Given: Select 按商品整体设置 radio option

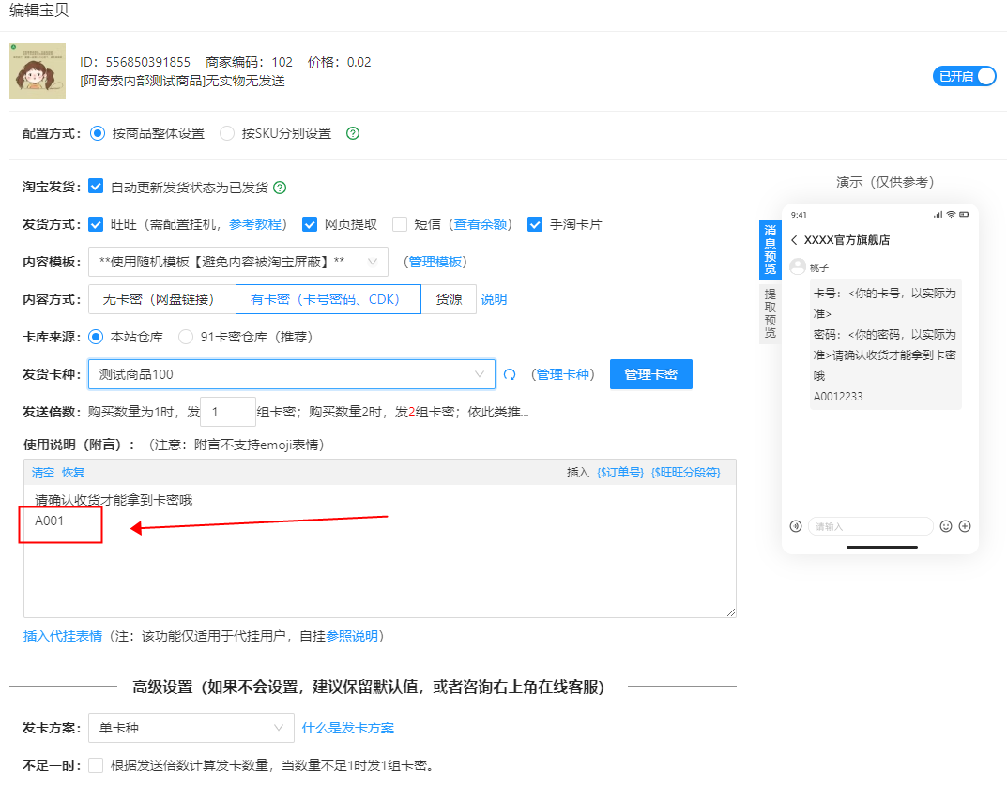Looking at the screenshot, I should tap(98, 133).
